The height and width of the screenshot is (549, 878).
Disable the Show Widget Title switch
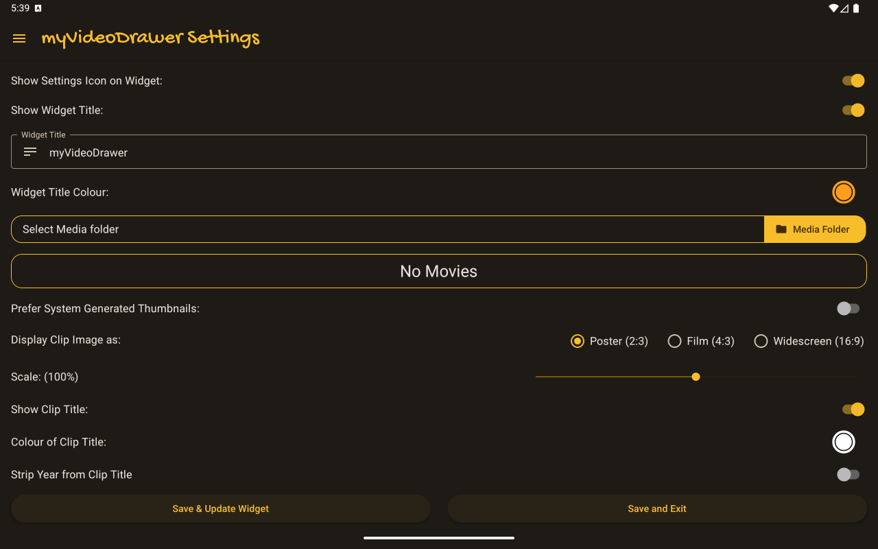pos(853,110)
